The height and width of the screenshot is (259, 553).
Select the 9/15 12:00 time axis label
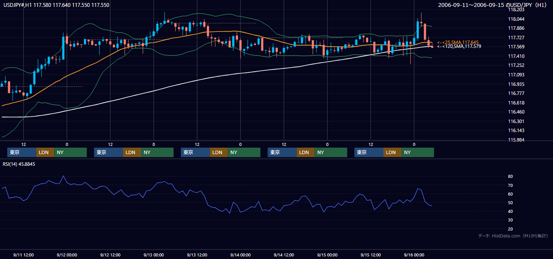click(371, 255)
